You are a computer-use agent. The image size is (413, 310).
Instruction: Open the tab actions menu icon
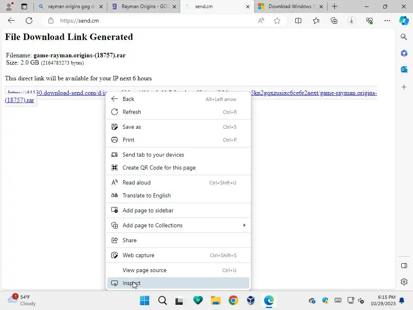tap(24, 6)
